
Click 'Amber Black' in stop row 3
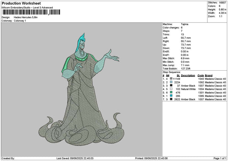[188, 86]
